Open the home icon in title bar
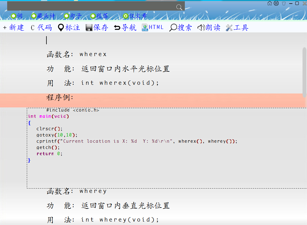This screenshot has height=225, width=307. [x=270, y=3]
